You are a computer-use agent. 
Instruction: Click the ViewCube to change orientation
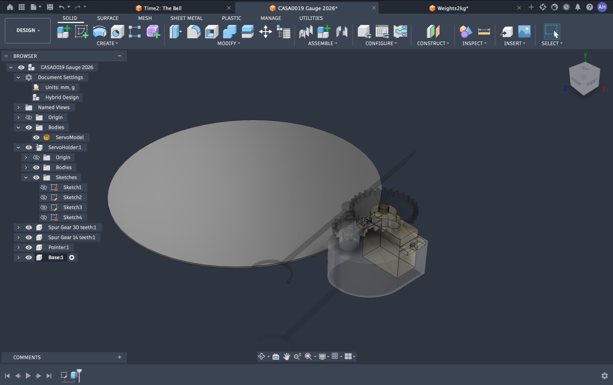[x=584, y=78]
